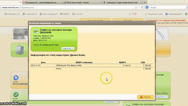
Task: Open the messages icon next to 29
Action: click(130, 14)
